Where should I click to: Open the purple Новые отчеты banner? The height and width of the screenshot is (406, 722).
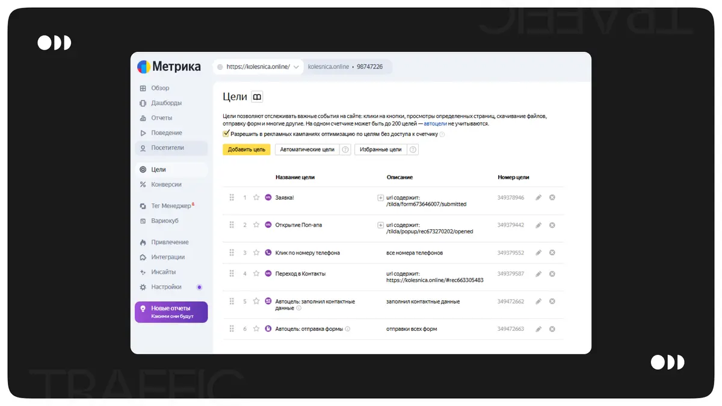click(x=171, y=312)
